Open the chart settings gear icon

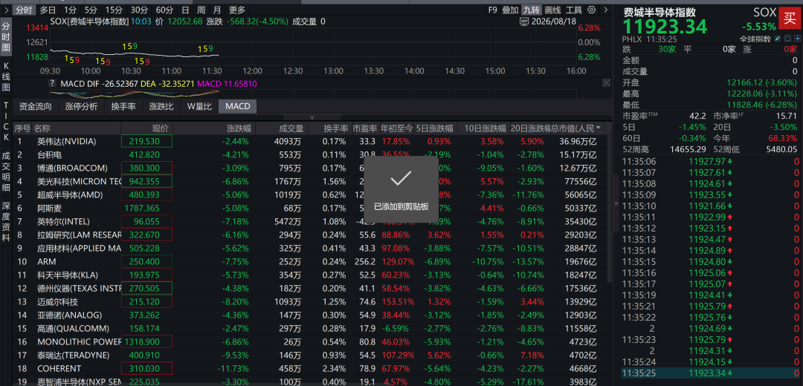592,10
